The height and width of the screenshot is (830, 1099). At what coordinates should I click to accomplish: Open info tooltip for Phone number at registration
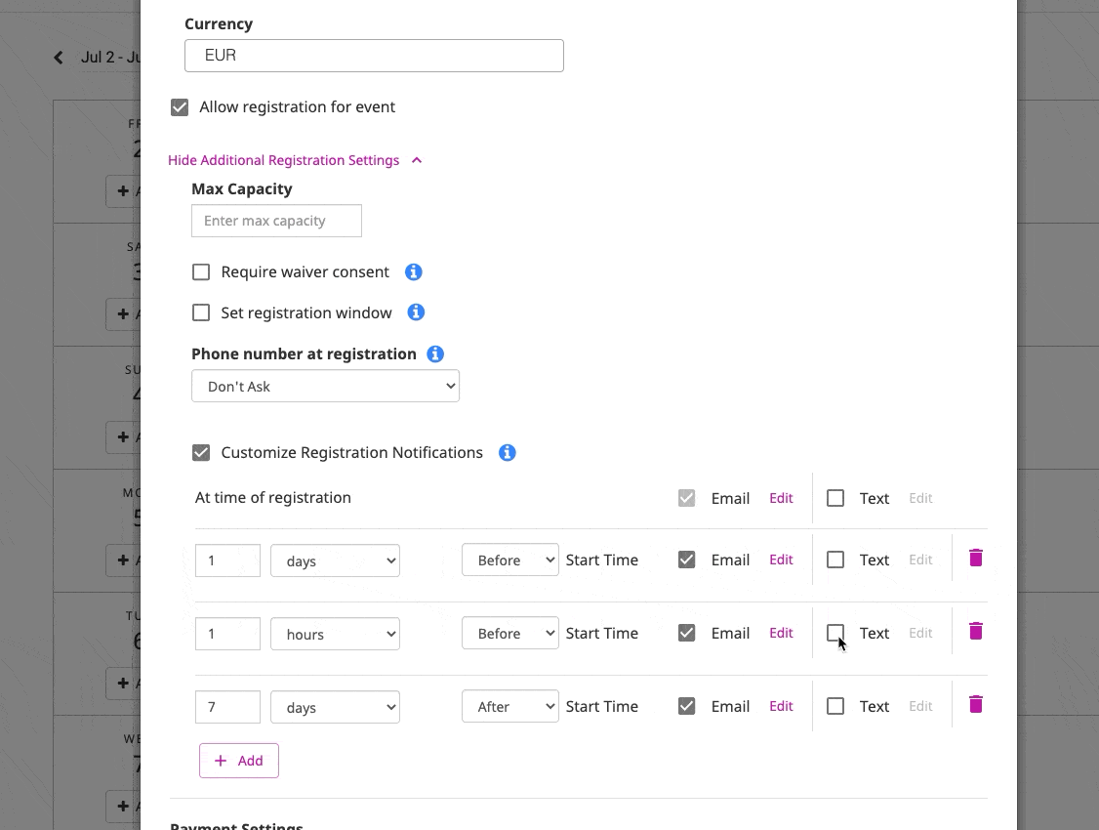pos(435,354)
